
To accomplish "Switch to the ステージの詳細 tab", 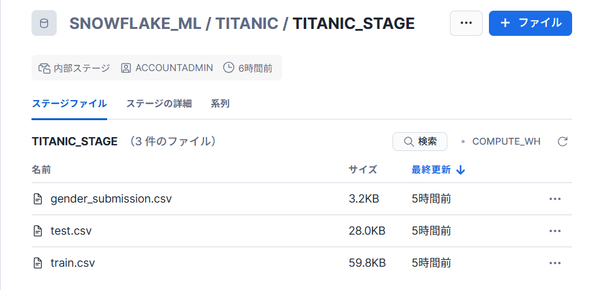I will (159, 104).
